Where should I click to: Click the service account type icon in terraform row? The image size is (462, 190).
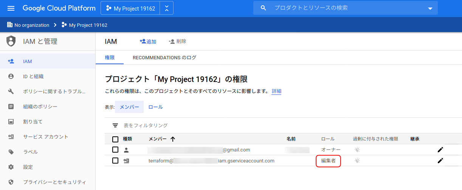tap(127, 161)
